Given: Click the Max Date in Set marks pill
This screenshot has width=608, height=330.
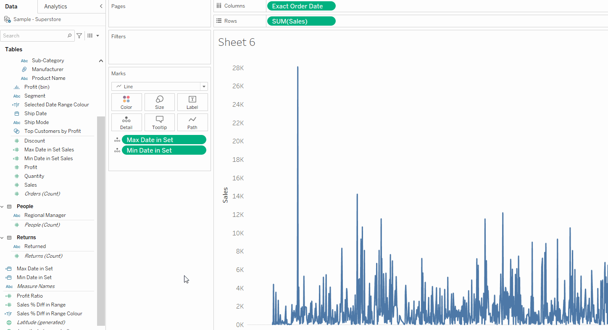Looking at the screenshot, I should pyautogui.click(x=164, y=140).
